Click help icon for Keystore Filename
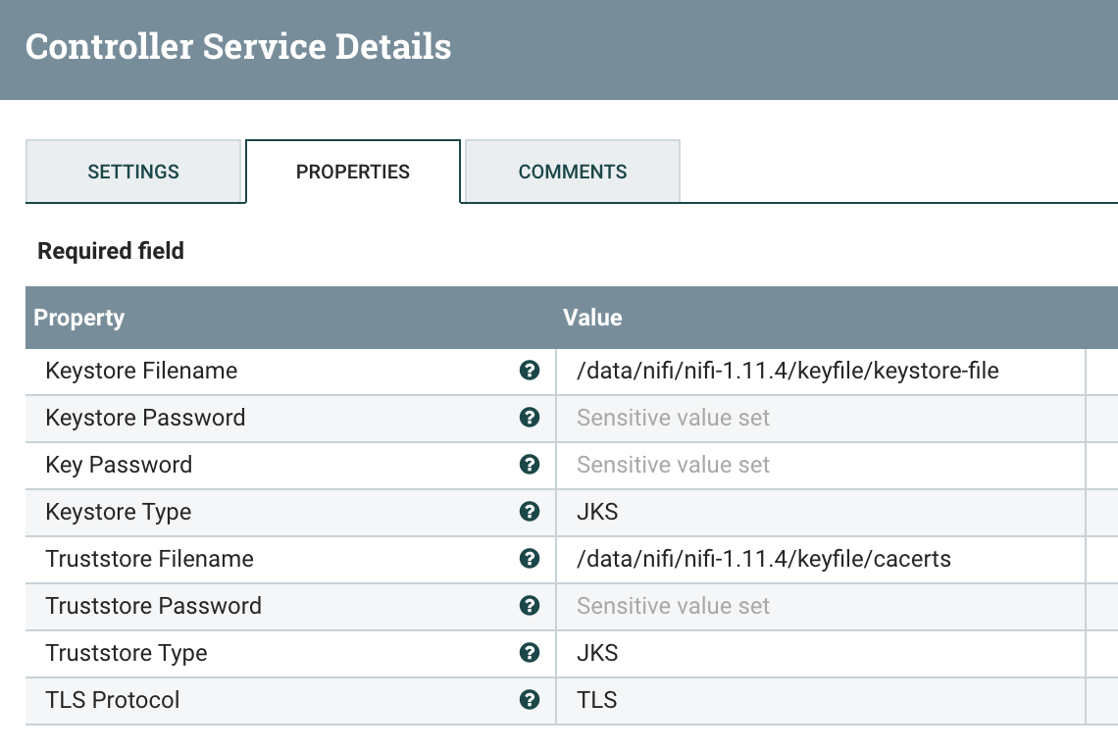The height and width of the screenshot is (751, 1118). 530,371
